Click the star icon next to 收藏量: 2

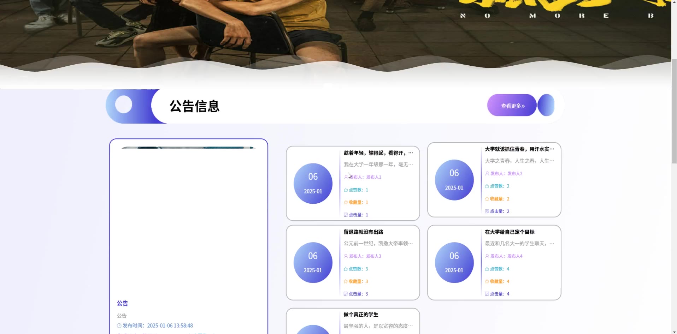(487, 199)
